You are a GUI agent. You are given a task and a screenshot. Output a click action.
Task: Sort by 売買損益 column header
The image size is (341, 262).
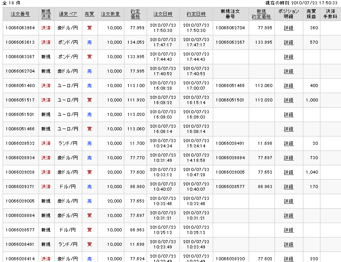pos(311,14)
